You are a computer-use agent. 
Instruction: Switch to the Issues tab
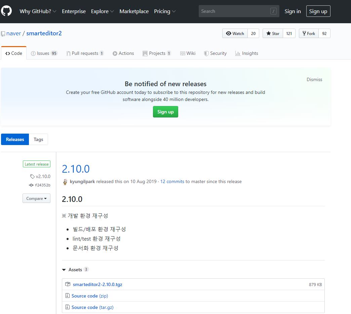[44, 53]
